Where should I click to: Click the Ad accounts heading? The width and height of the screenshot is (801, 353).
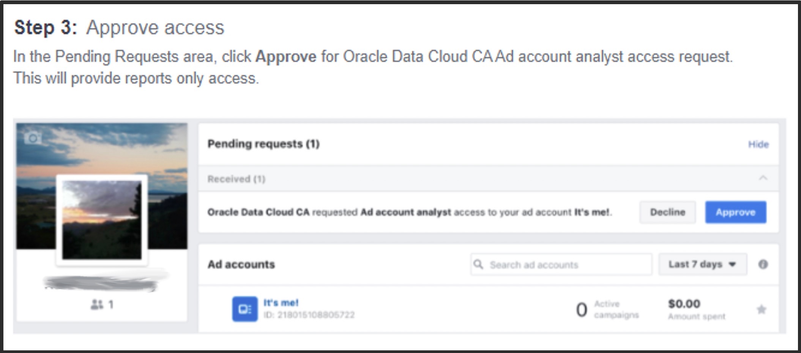coord(241,264)
